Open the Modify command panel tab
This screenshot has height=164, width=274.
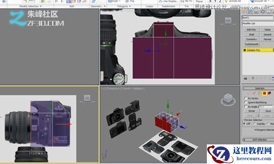pos(250,12)
